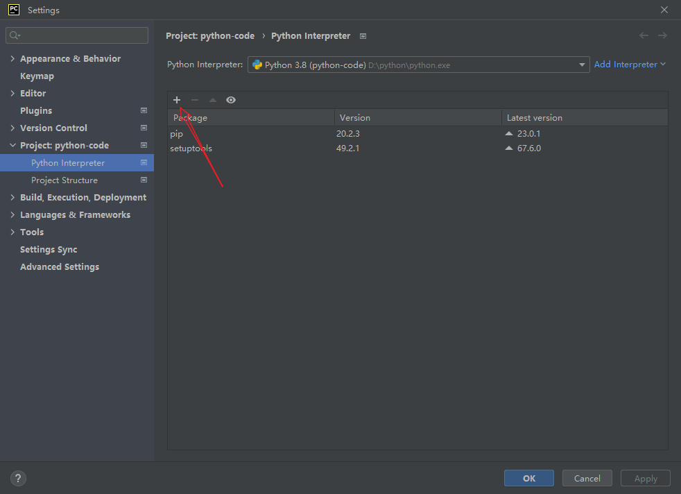Click setuptools version 49.2.1 cell
This screenshot has height=494, width=681.
348,148
